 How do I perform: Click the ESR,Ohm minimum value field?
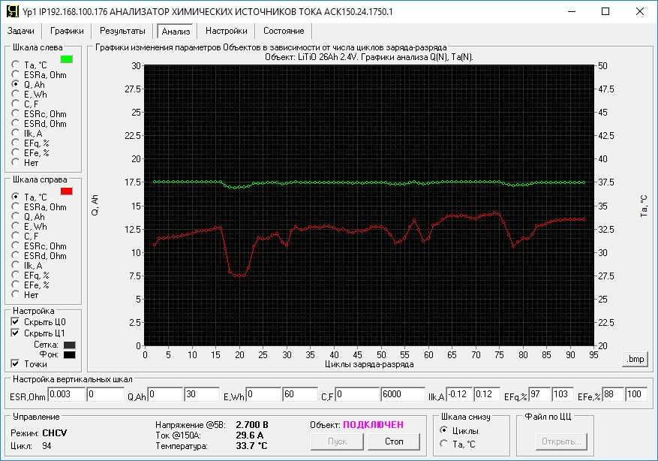pos(66,394)
